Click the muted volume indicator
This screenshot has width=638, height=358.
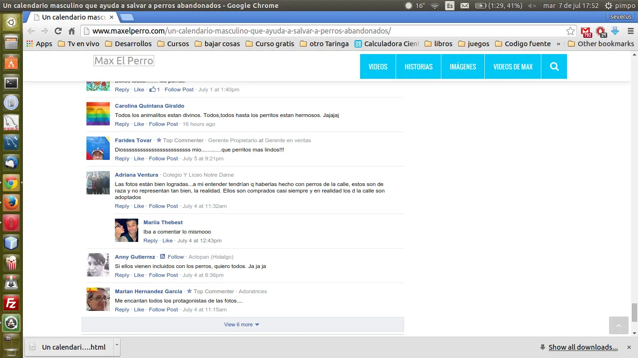tap(532, 6)
